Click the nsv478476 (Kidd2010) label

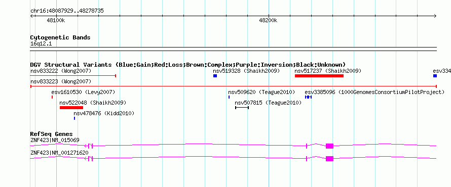(x=104, y=113)
